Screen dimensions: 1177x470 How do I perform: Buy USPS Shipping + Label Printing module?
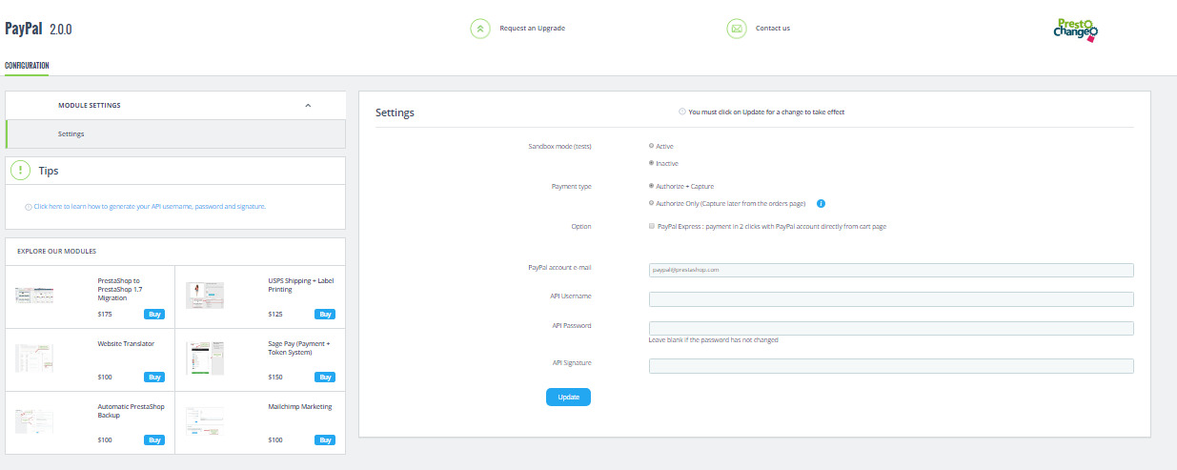pyautogui.click(x=325, y=314)
